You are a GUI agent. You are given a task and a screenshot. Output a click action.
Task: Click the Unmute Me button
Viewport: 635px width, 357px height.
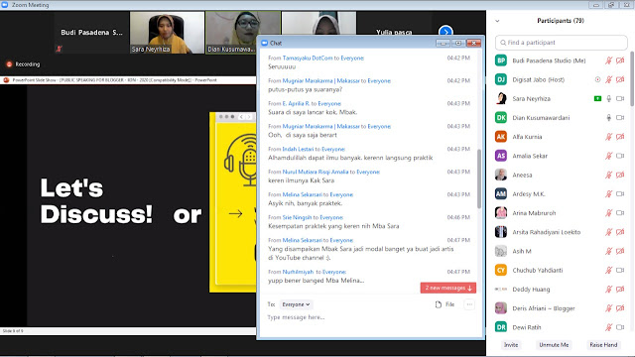point(554,345)
